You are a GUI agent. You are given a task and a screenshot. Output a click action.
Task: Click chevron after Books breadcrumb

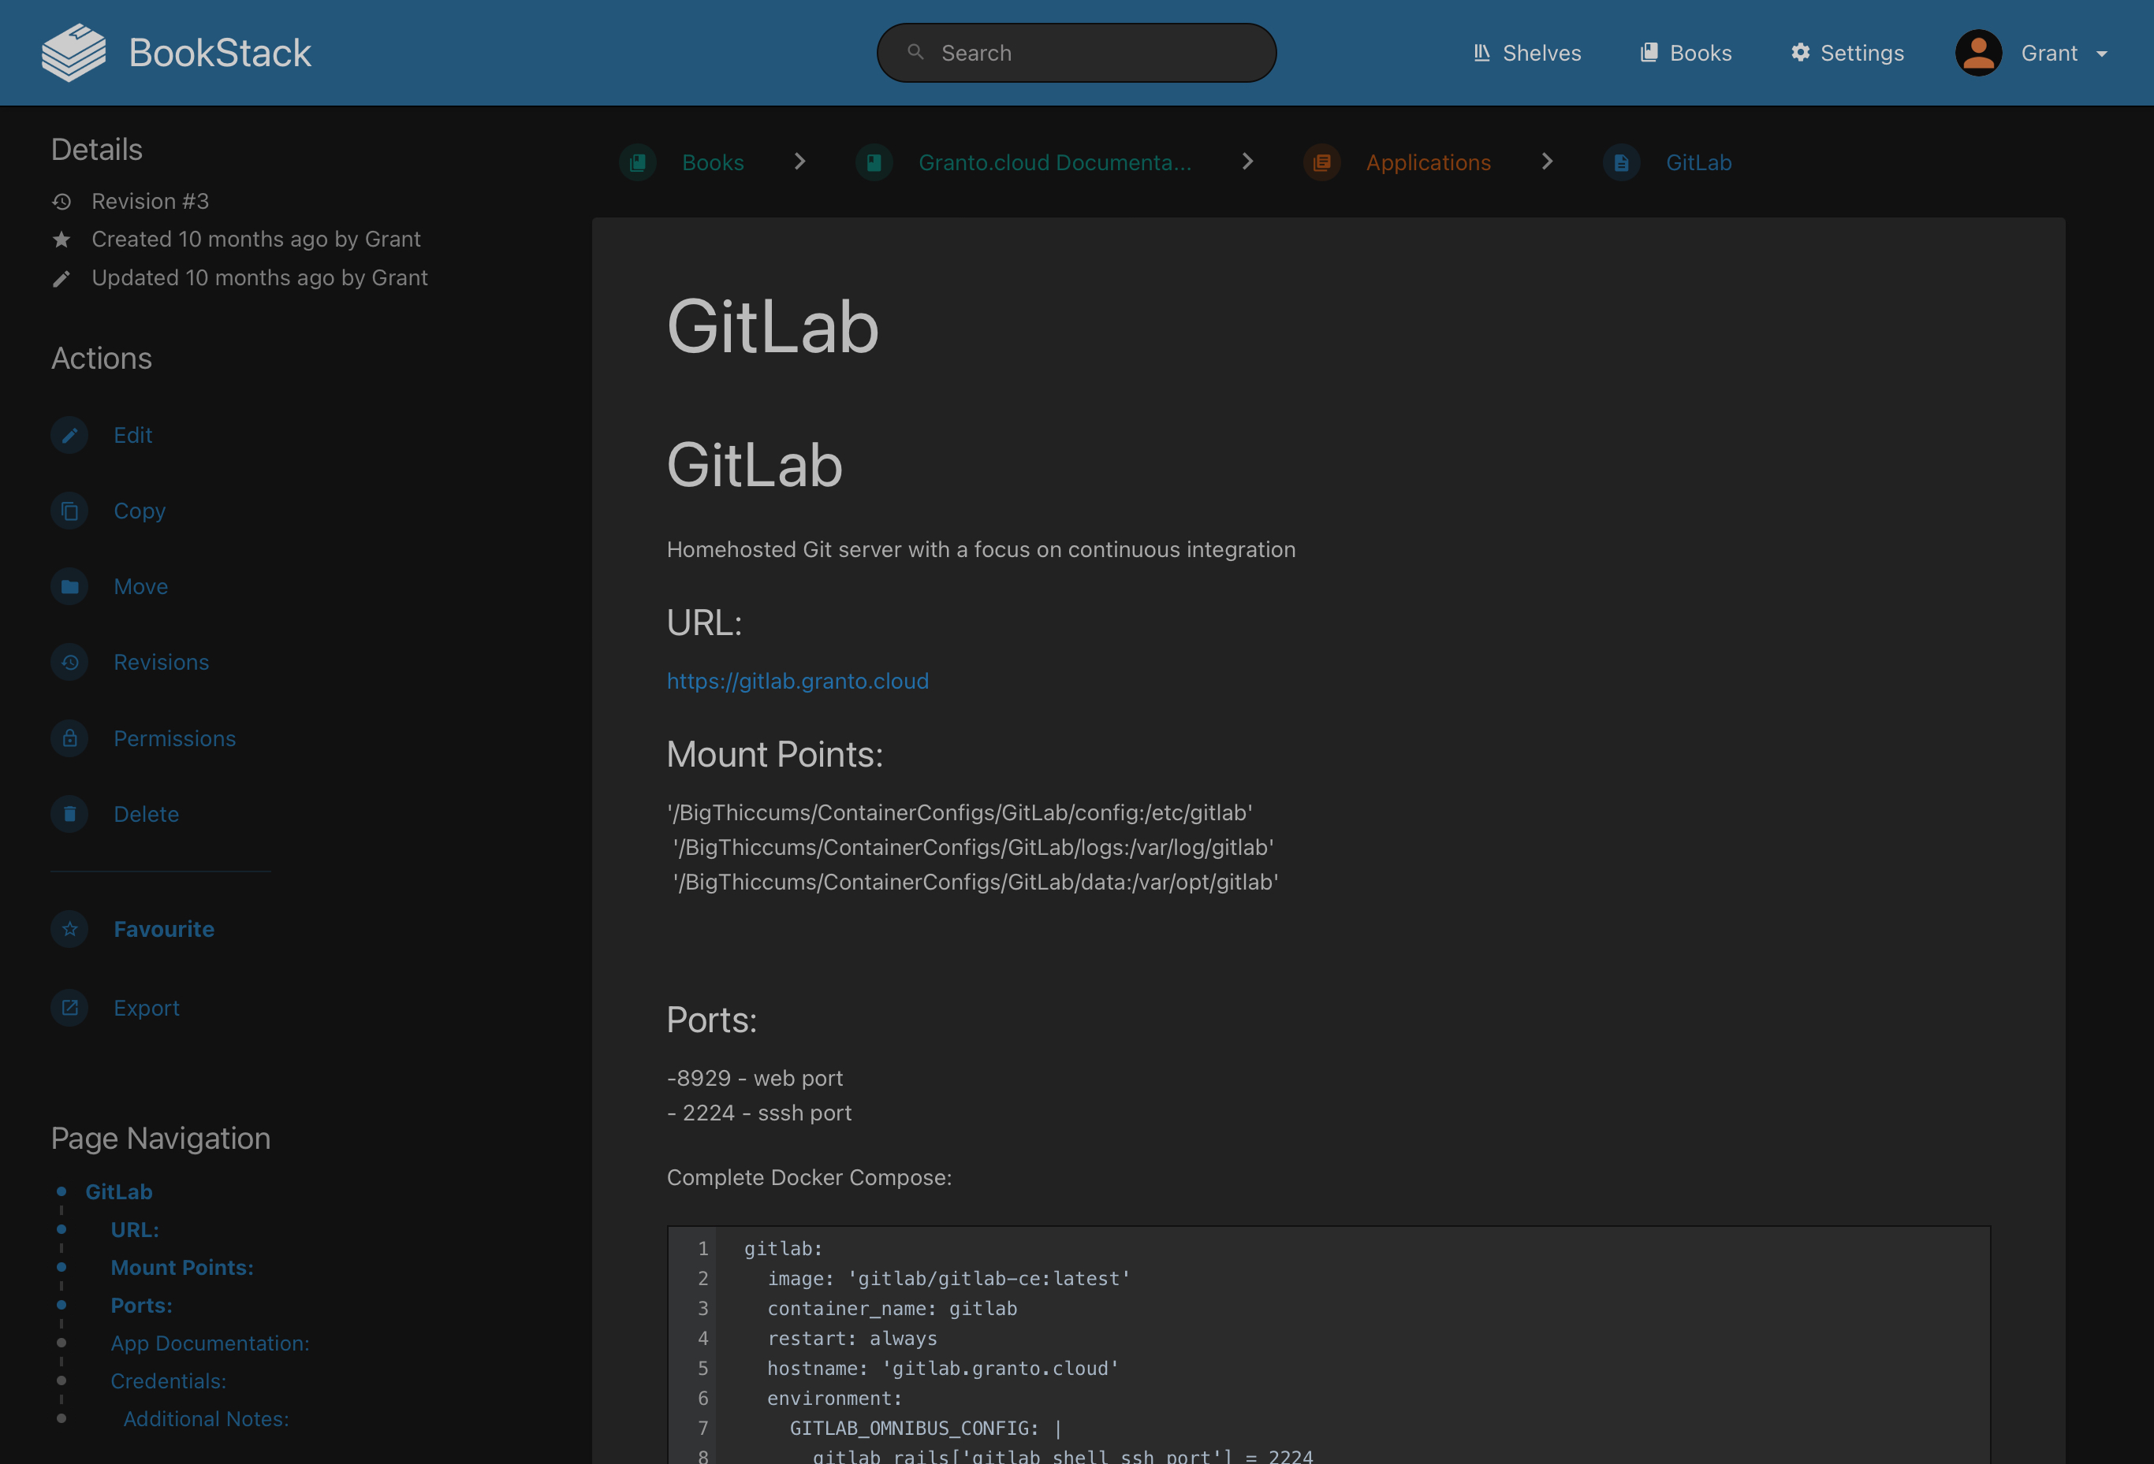click(800, 162)
